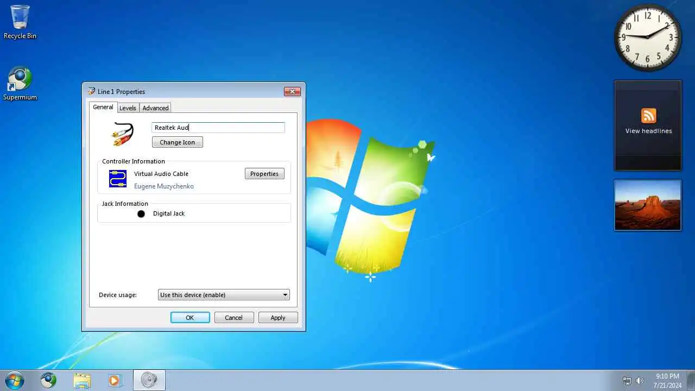The image size is (695, 391).
Task: Open Supermium from the taskbar
Action: [48, 380]
